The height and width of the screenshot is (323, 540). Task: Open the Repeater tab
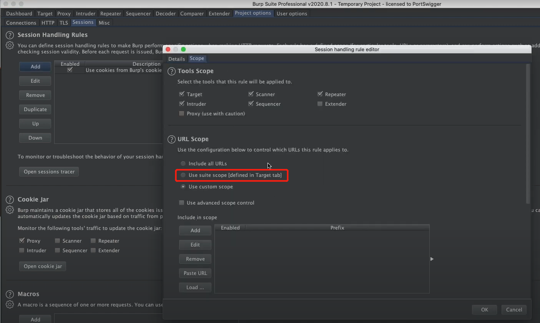(111, 13)
